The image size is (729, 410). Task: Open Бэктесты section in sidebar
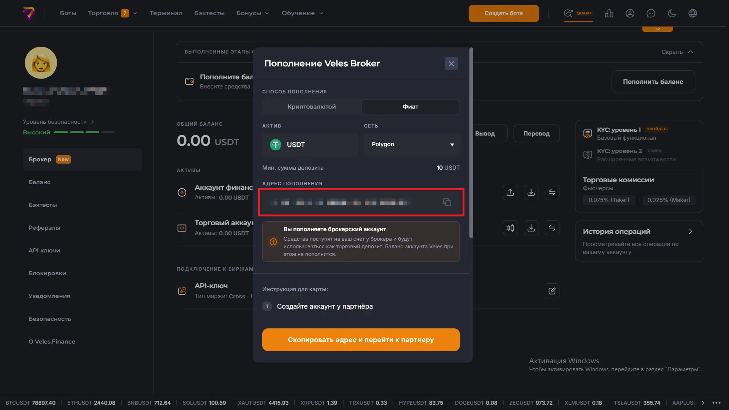point(43,205)
